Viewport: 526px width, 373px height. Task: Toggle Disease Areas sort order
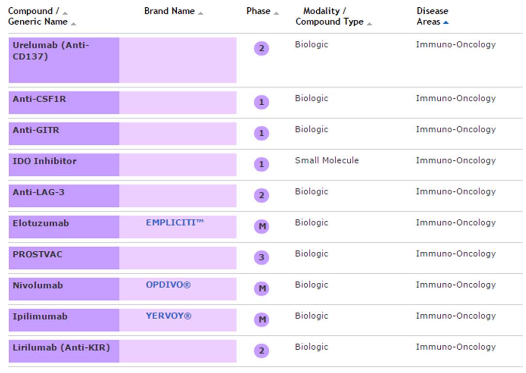coord(432,16)
